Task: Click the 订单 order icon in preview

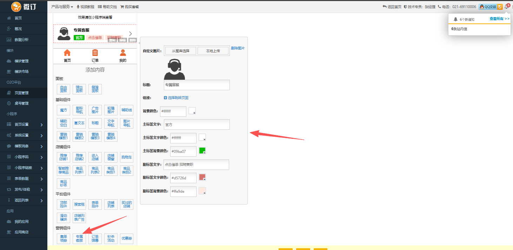Action: [x=95, y=53]
